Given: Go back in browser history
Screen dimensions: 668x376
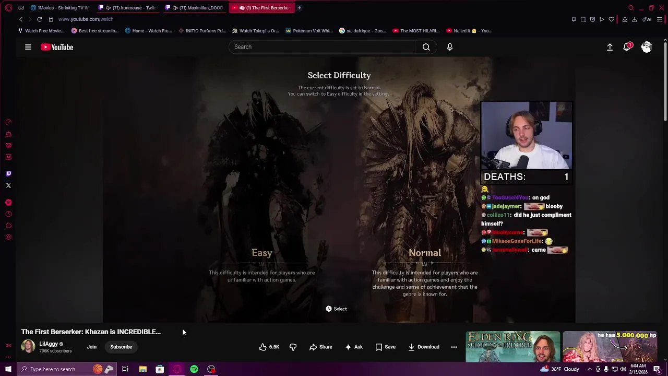Looking at the screenshot, I should [21, 19].
